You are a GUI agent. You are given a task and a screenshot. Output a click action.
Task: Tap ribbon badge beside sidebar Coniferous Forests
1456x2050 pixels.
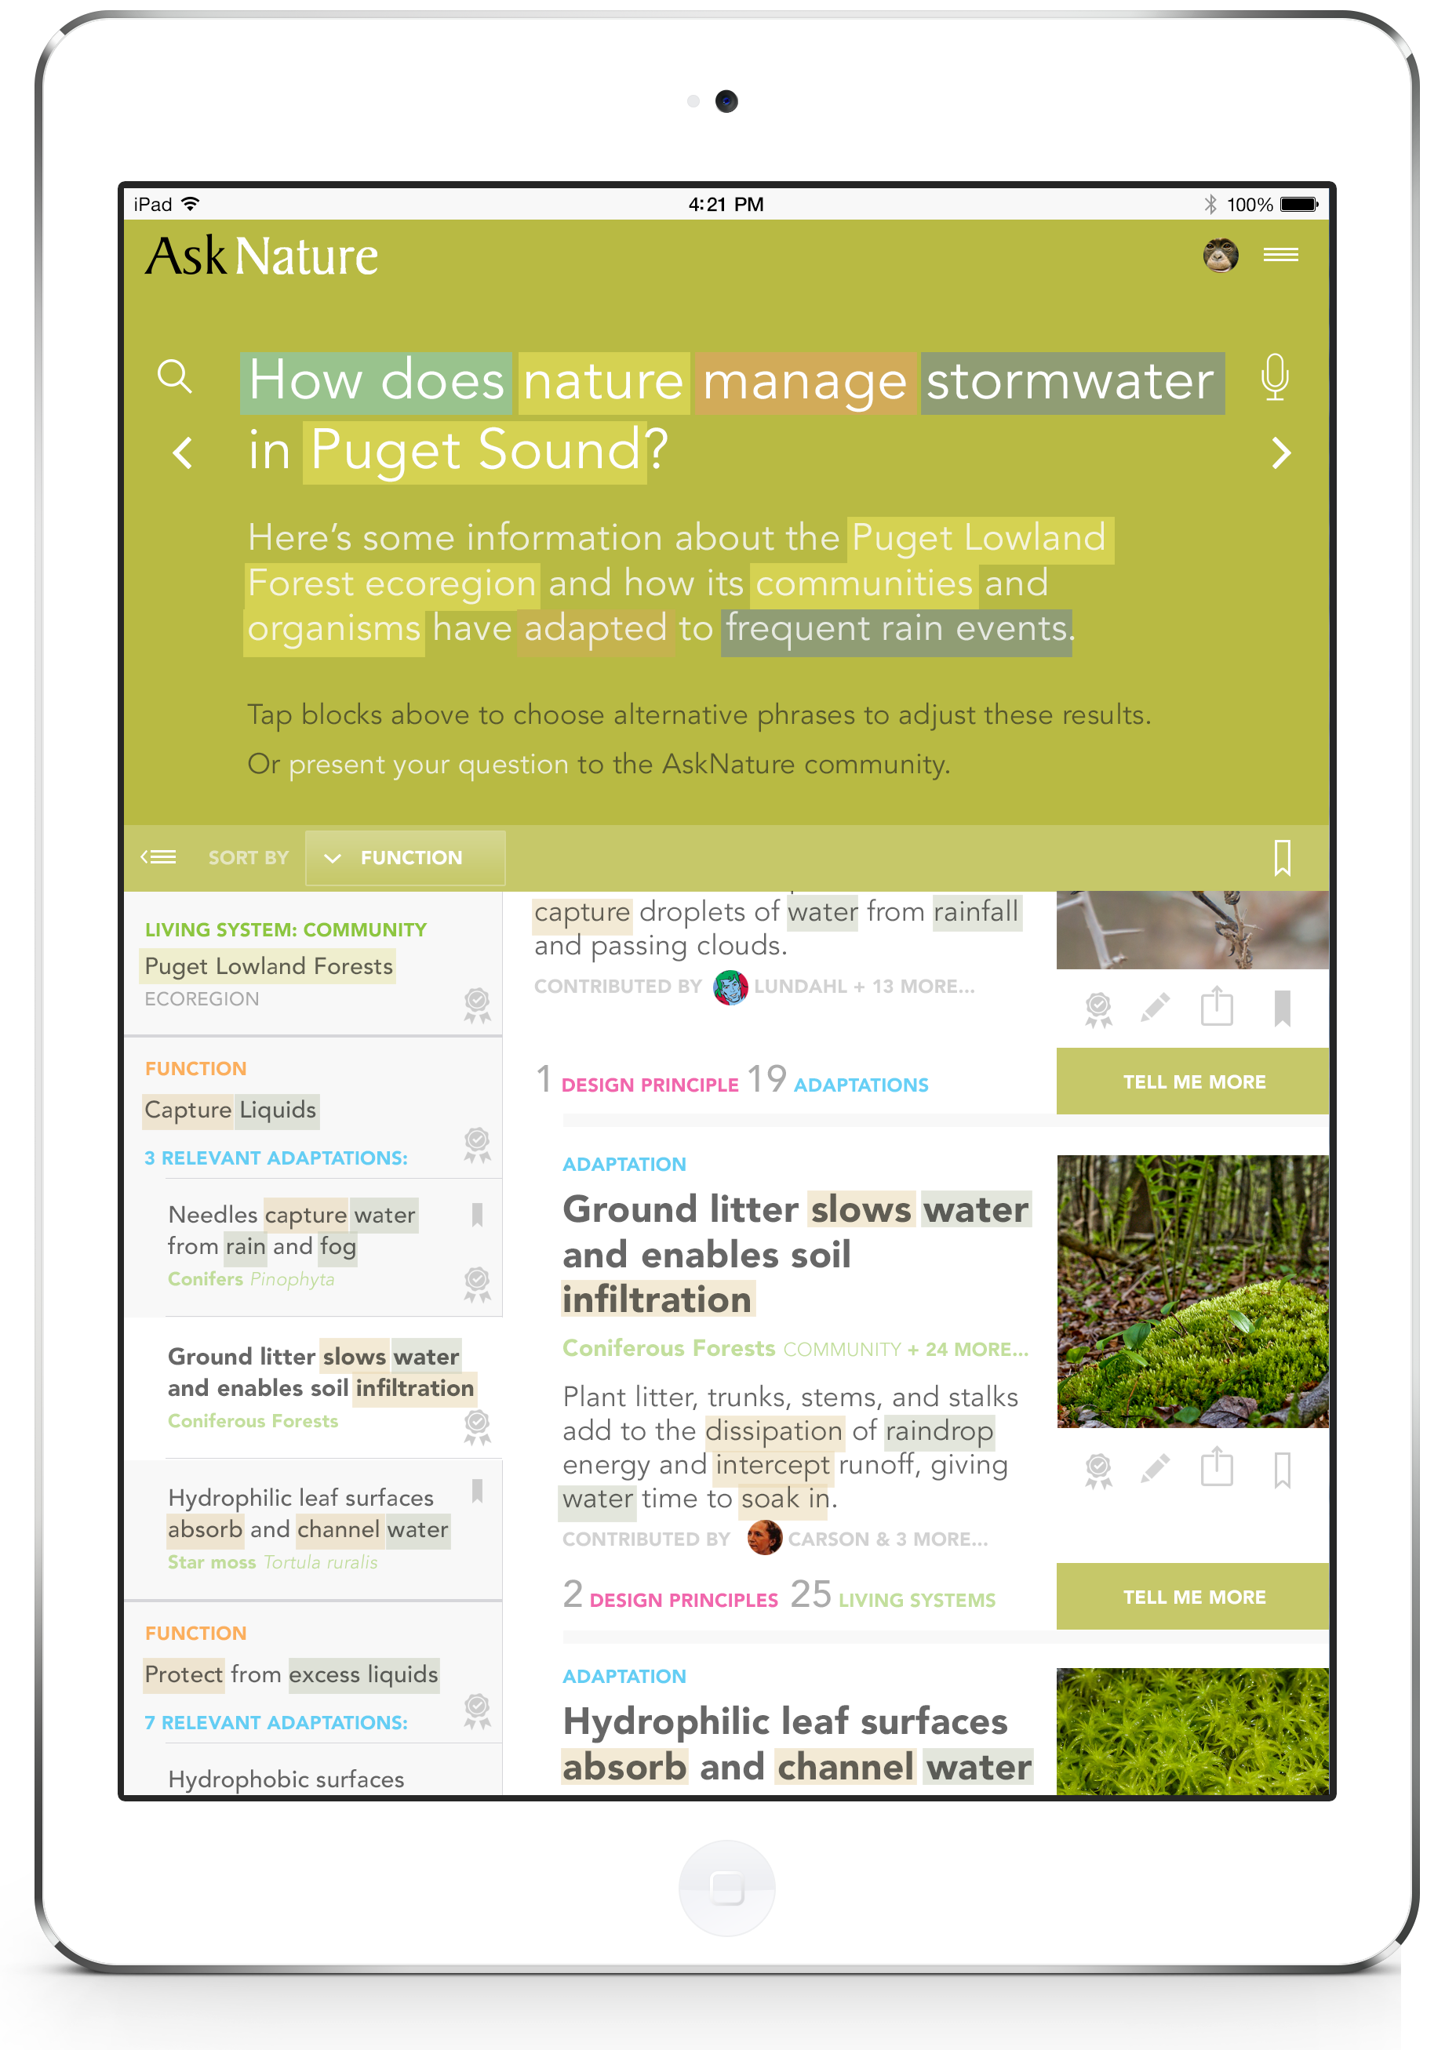(x=477, y=1427)
